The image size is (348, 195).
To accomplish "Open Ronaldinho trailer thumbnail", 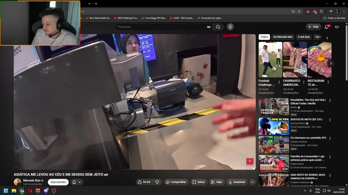I will [274, 107].
